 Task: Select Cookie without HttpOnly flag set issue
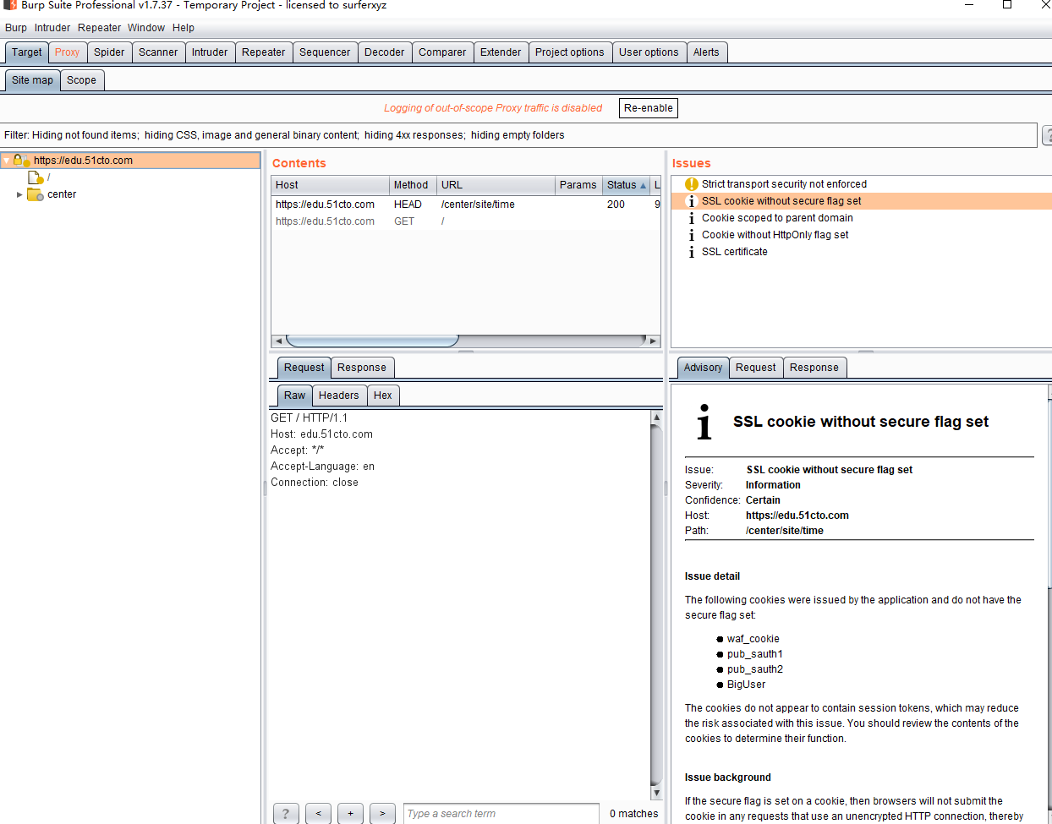click(x=775, y=235)
